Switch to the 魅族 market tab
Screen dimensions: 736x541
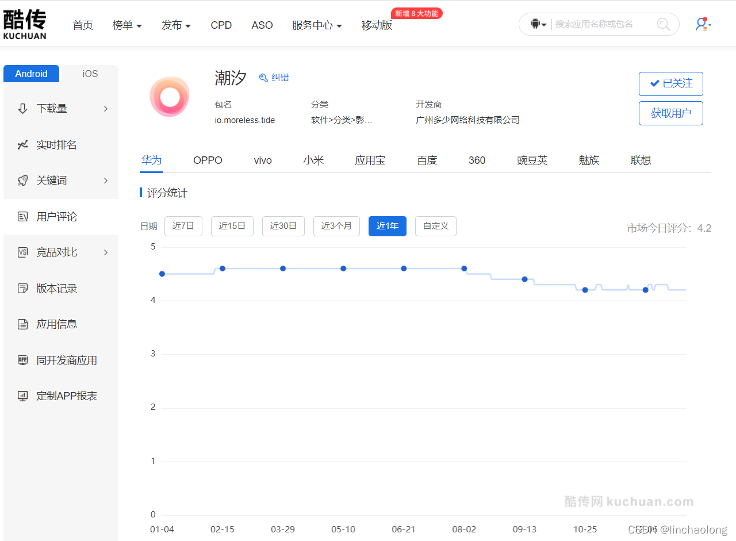[589, 160]
